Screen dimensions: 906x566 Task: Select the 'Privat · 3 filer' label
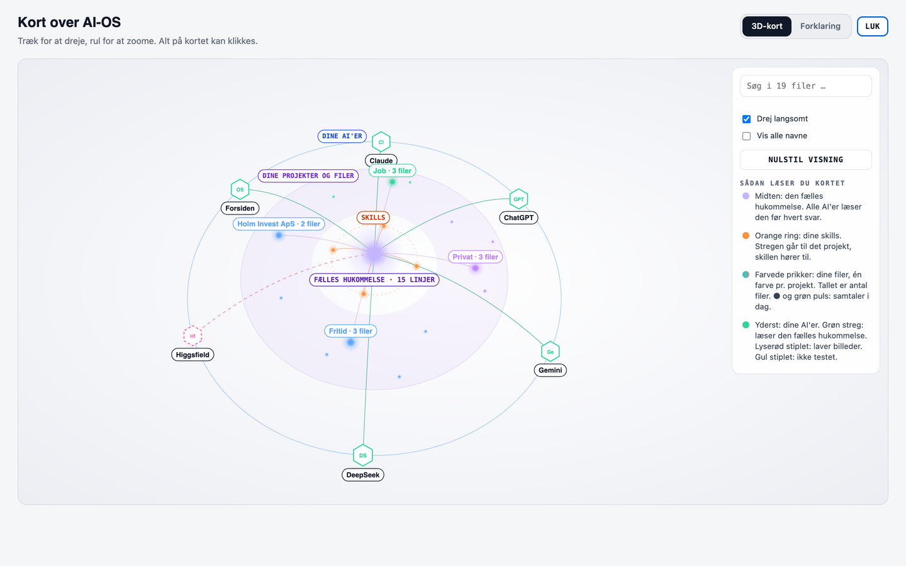tap(476, 257)
